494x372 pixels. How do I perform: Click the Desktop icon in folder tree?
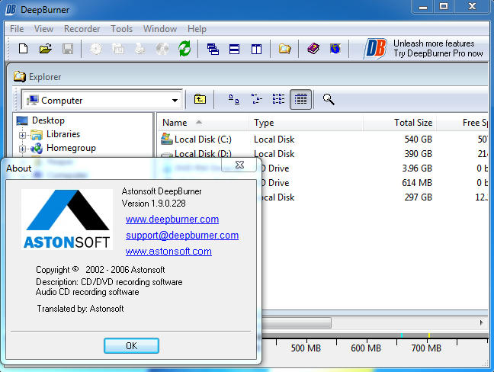[22, 120]
